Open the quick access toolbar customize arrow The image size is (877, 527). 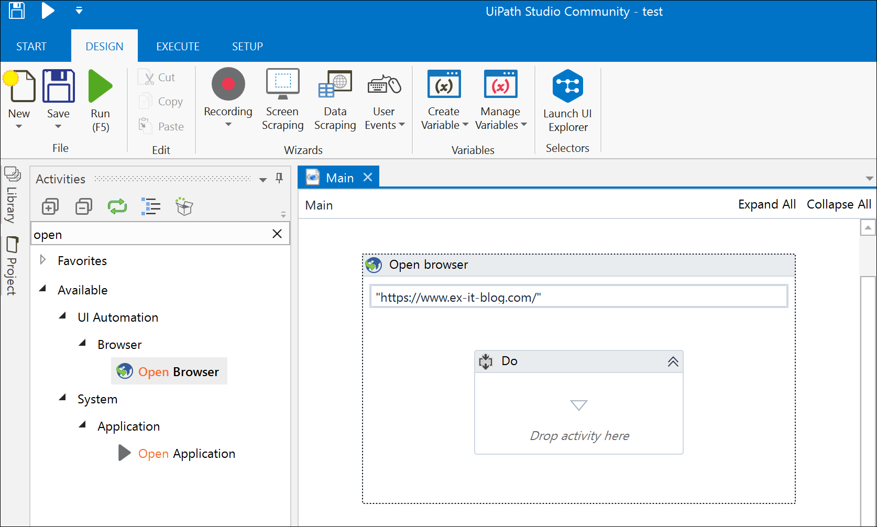point(79,10)
